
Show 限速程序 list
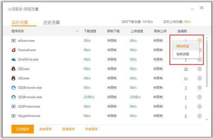click(x=68, y=129)
